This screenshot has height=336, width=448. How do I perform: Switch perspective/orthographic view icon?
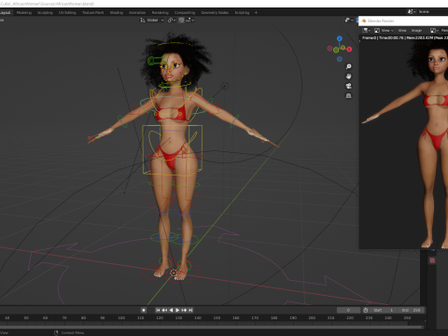click(348, 96)
